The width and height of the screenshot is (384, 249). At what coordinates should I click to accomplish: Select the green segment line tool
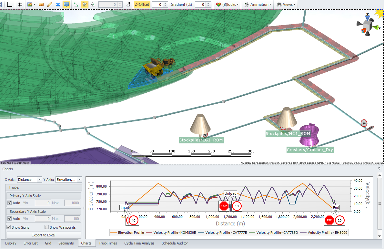point(76,5)
